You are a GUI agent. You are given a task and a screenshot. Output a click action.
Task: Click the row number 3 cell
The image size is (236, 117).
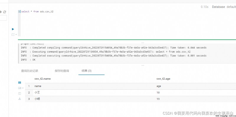pyautogui.click(x=29, y=99)
